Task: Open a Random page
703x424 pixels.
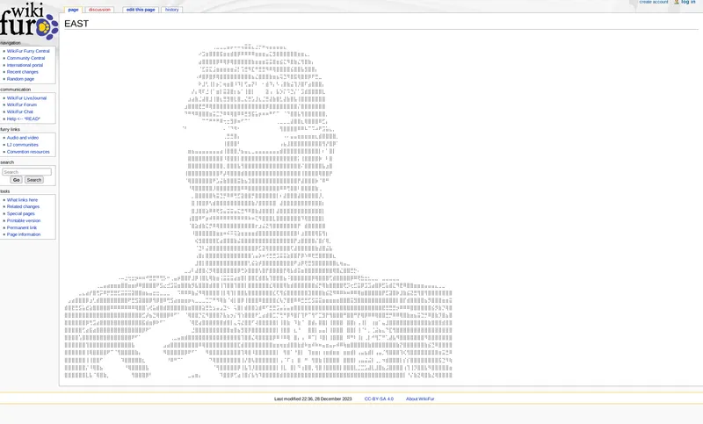Action: point(20,79)
